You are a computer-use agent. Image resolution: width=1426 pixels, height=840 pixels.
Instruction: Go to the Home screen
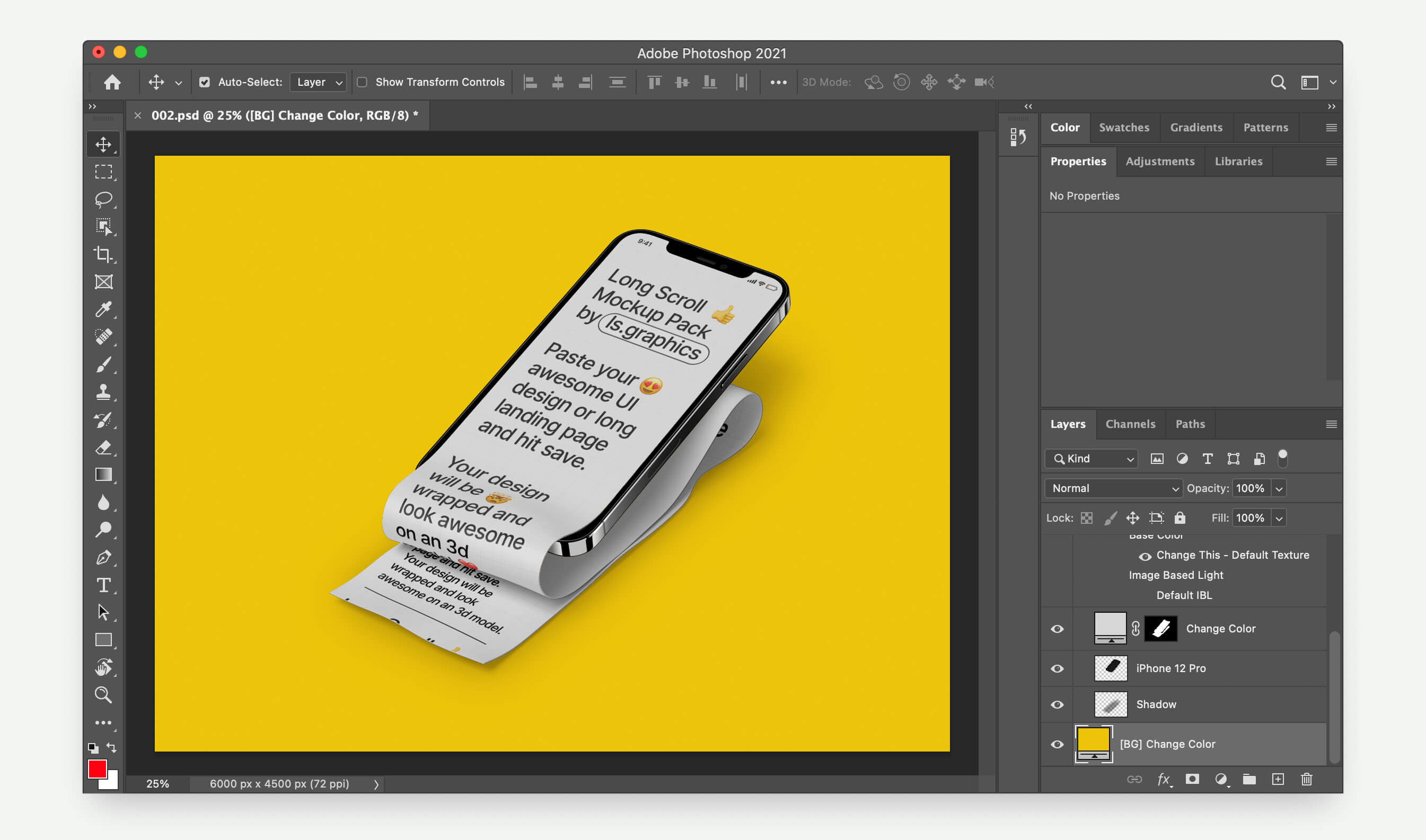(112, 82)
